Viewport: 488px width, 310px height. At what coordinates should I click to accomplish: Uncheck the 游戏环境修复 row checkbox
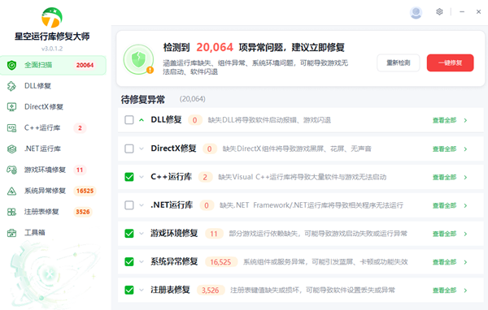(x=129, y=234)
